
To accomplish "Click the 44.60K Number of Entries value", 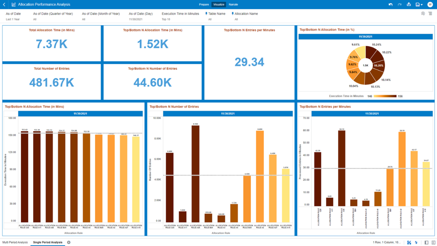I will (153, 83).
